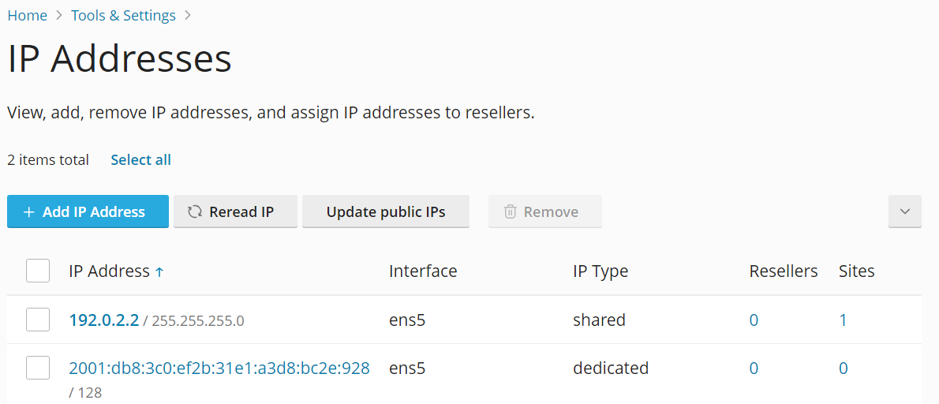Click the Interface column header
This screenshot has width=939, height=404.
point(423,271)
